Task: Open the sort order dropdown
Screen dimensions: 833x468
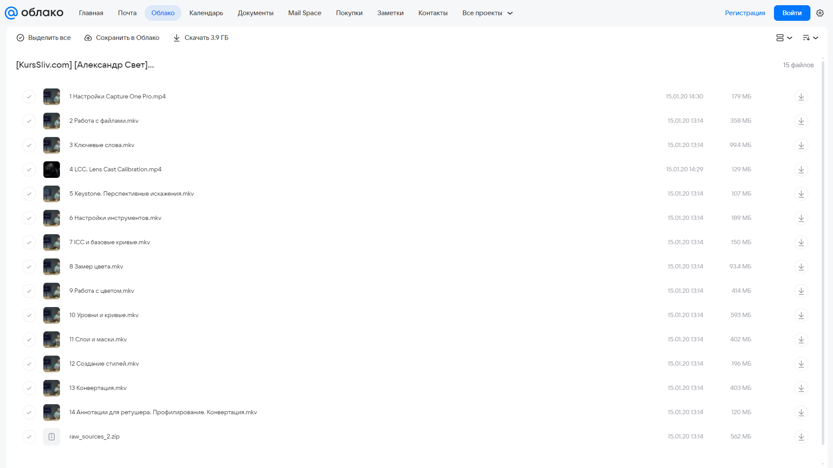Action: point(810,38)
